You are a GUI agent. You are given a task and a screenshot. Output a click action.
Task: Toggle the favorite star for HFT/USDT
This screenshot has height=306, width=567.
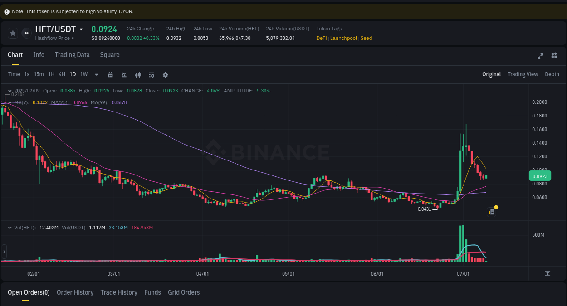coord(13,33)
